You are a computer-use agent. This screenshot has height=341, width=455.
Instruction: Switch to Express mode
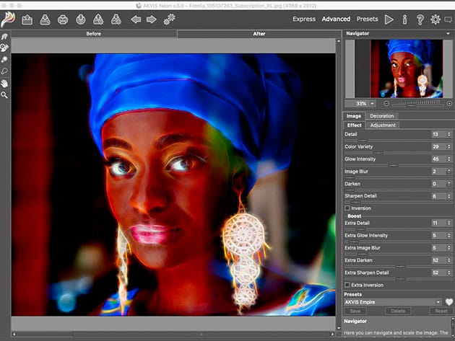304,19
